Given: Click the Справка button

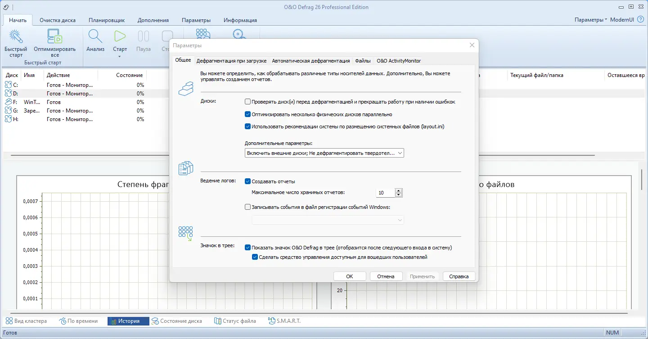Looking at the screenshot, I should (x=459, y=276).
